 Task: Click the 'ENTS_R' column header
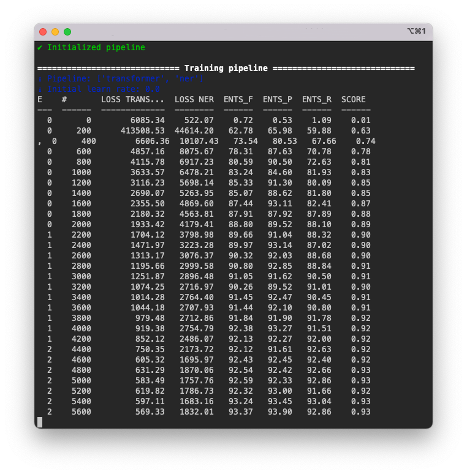coord(316,99)
